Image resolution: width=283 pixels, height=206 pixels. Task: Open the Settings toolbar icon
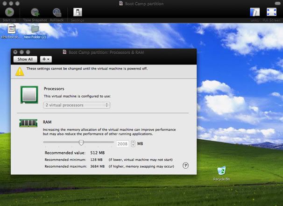click(78, 12)
